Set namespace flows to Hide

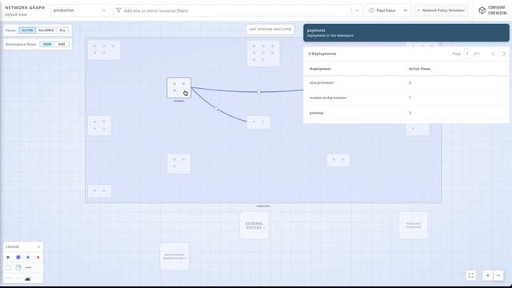(x=62, y=44)
